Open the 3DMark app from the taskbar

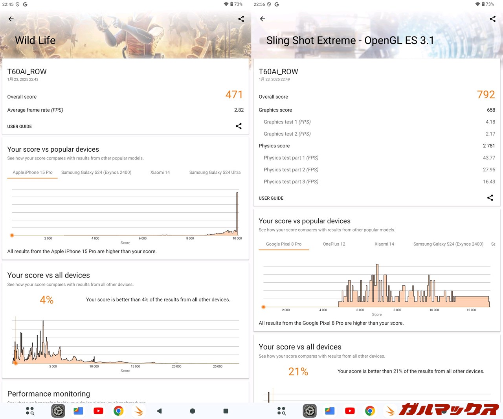pyautogui.click(x=58, y=410)
